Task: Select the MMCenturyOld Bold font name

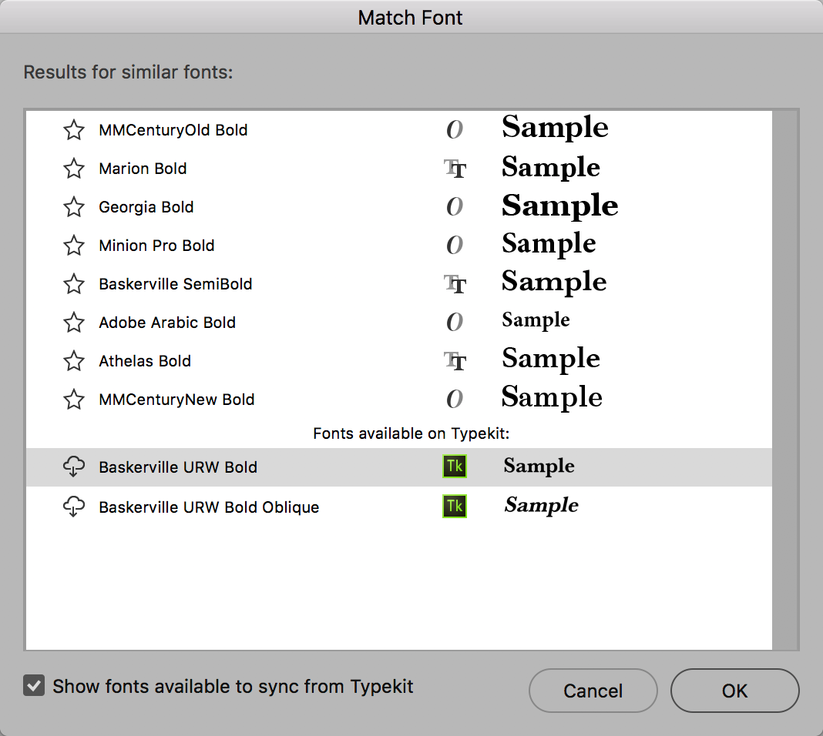Action: (x=173, y=130)
